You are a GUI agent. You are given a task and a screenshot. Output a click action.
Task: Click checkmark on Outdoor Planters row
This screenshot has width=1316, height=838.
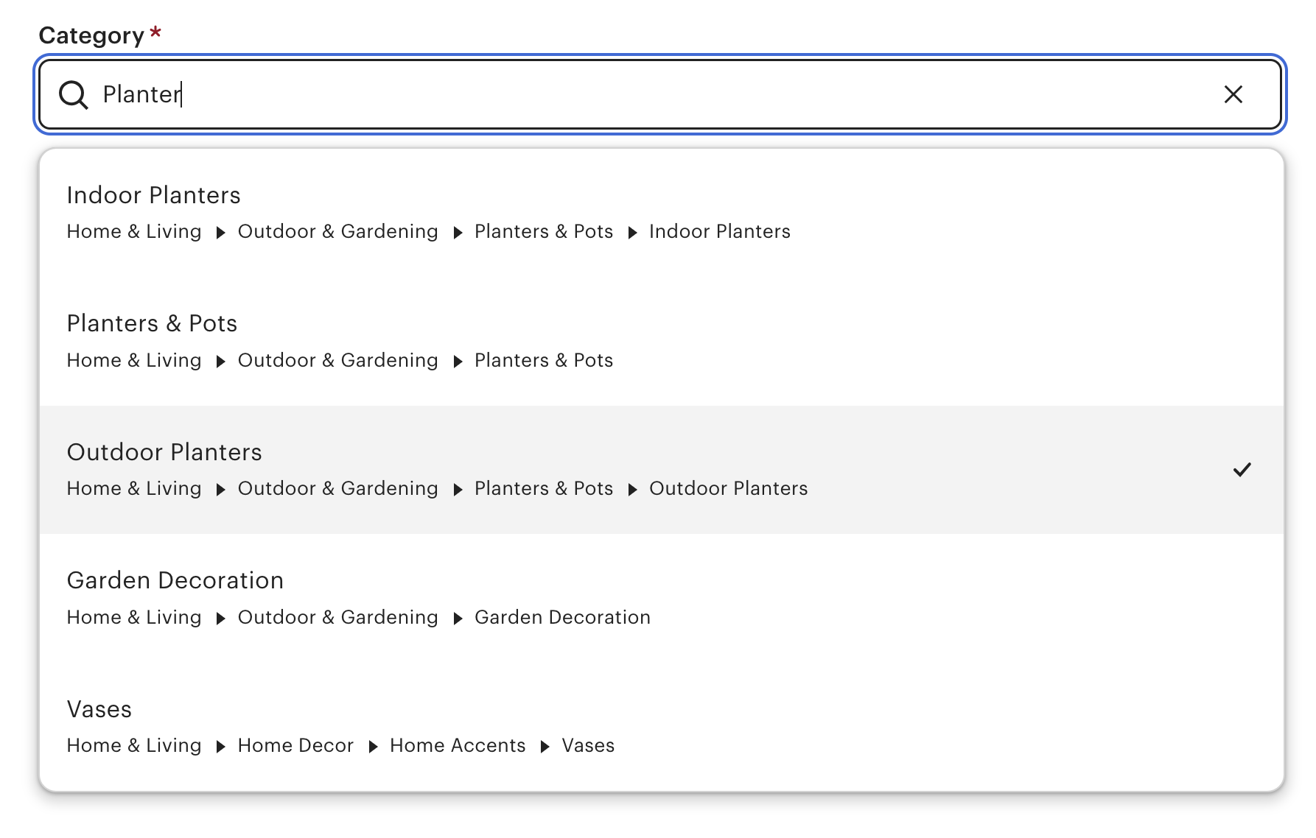1242,470
